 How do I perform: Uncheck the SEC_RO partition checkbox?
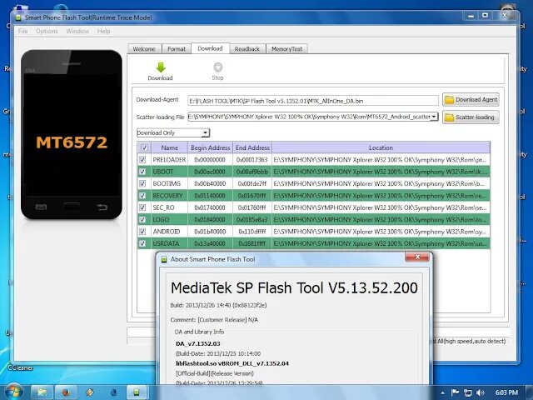(x=142, y=207)
